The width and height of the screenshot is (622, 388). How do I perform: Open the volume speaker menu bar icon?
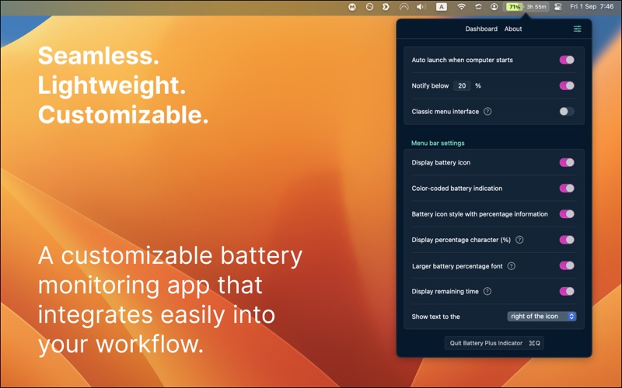[x=421, y=7]
